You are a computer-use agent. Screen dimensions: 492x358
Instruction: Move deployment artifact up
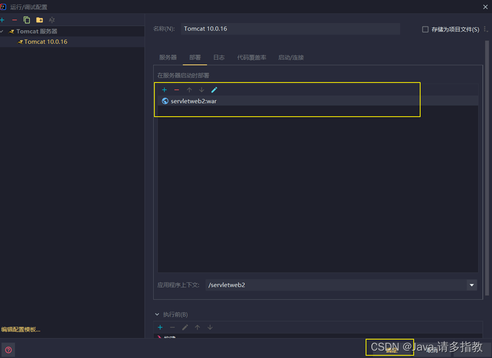189,90
